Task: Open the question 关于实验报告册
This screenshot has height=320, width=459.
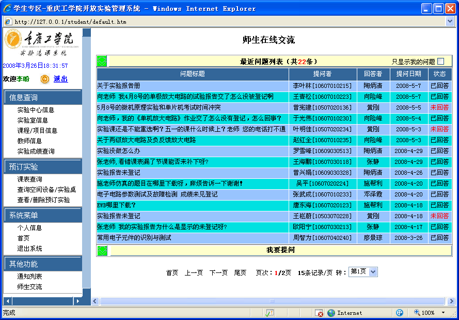Action: (118, 86)
